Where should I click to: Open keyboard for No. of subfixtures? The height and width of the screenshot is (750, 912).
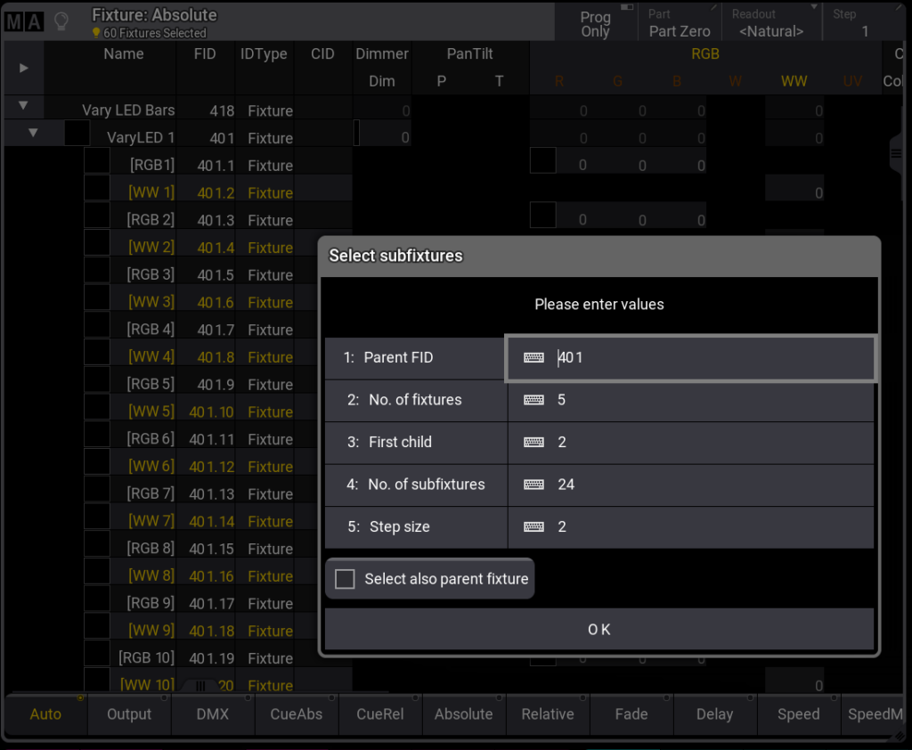tap(533, 485)
